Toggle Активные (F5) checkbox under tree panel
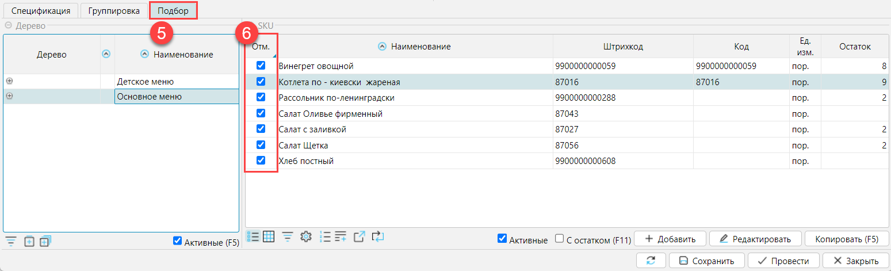Viewport: 891px width, 271px height. (177, 242)
